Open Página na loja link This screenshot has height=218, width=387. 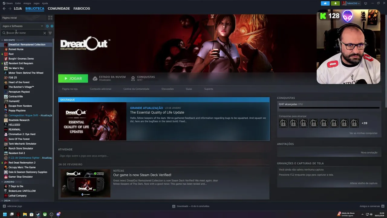point(70,89)
